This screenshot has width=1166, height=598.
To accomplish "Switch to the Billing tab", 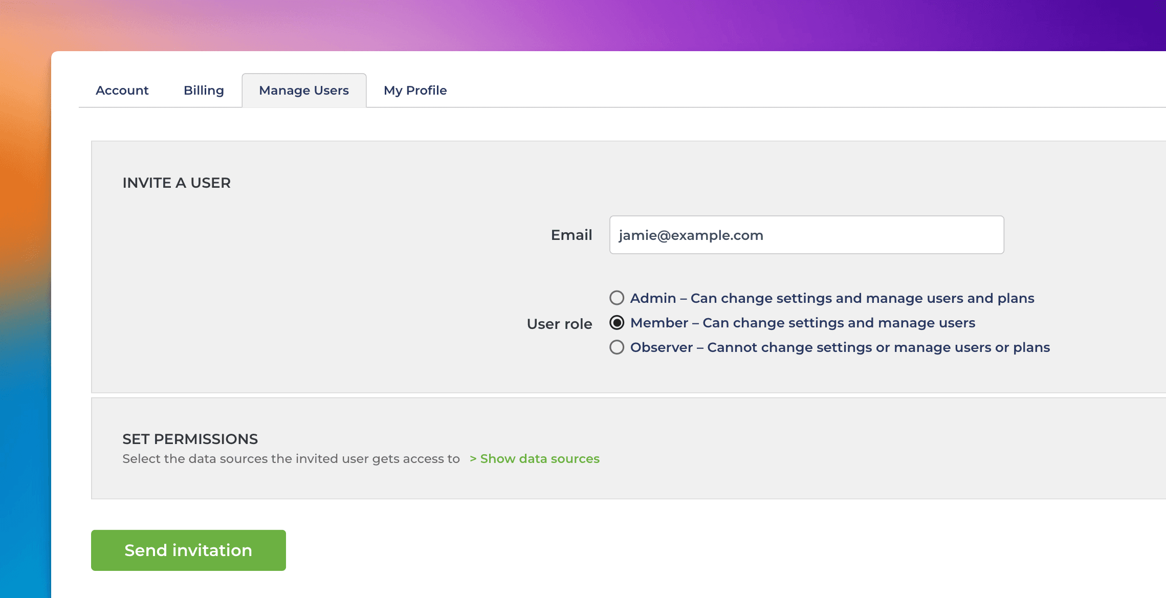I will point(204,91).
